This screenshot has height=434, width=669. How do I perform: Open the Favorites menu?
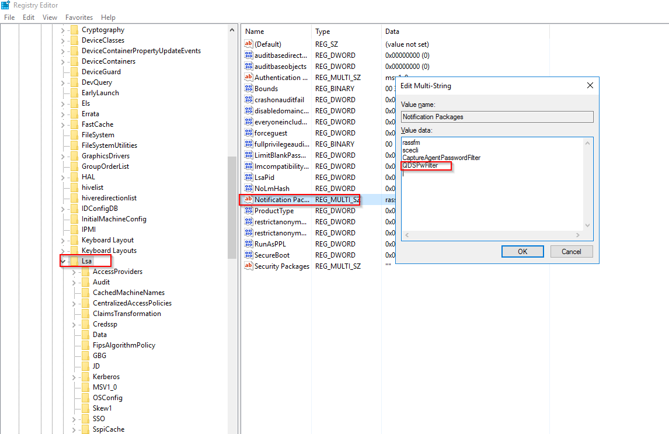[79, 18]
